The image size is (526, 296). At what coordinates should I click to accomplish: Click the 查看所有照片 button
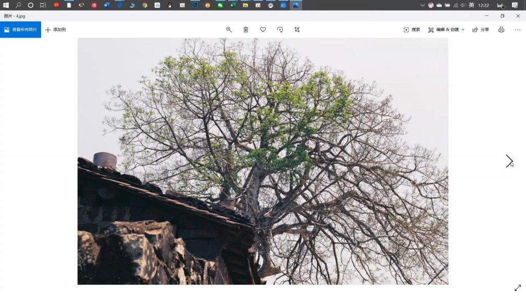[x=21, y=29]
